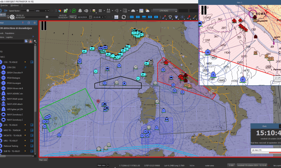The width and height of the screenshot is (281, 168).
Task: Toggle LD box on ATG - TG 456.03 row
Action: [32, 125]
